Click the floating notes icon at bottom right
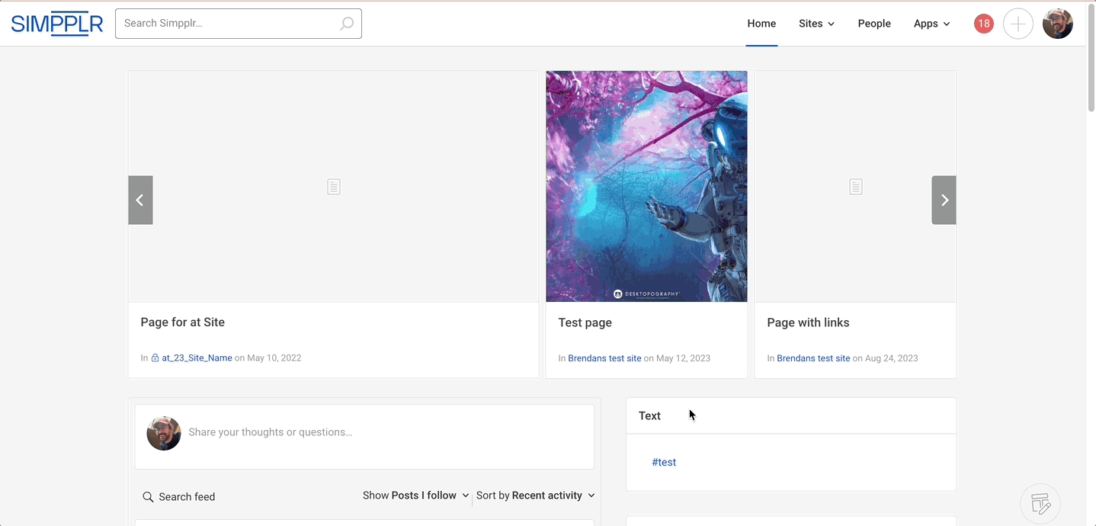The width and height of the screenshot is (1096, 526). coord(1040,503)
